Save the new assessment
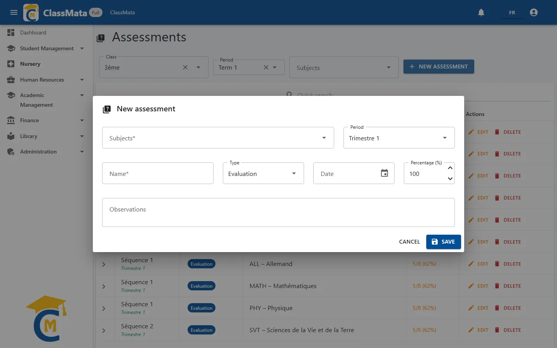This screenshot has height=348, width=557. click(x=444, y=242)
